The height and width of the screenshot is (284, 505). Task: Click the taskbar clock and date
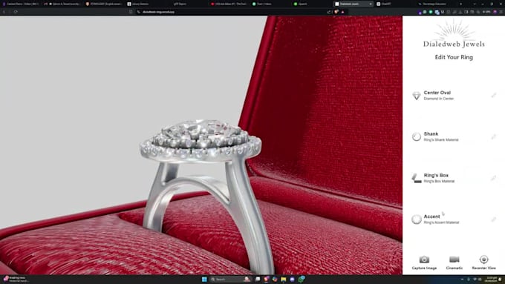[x=491, y=279]
